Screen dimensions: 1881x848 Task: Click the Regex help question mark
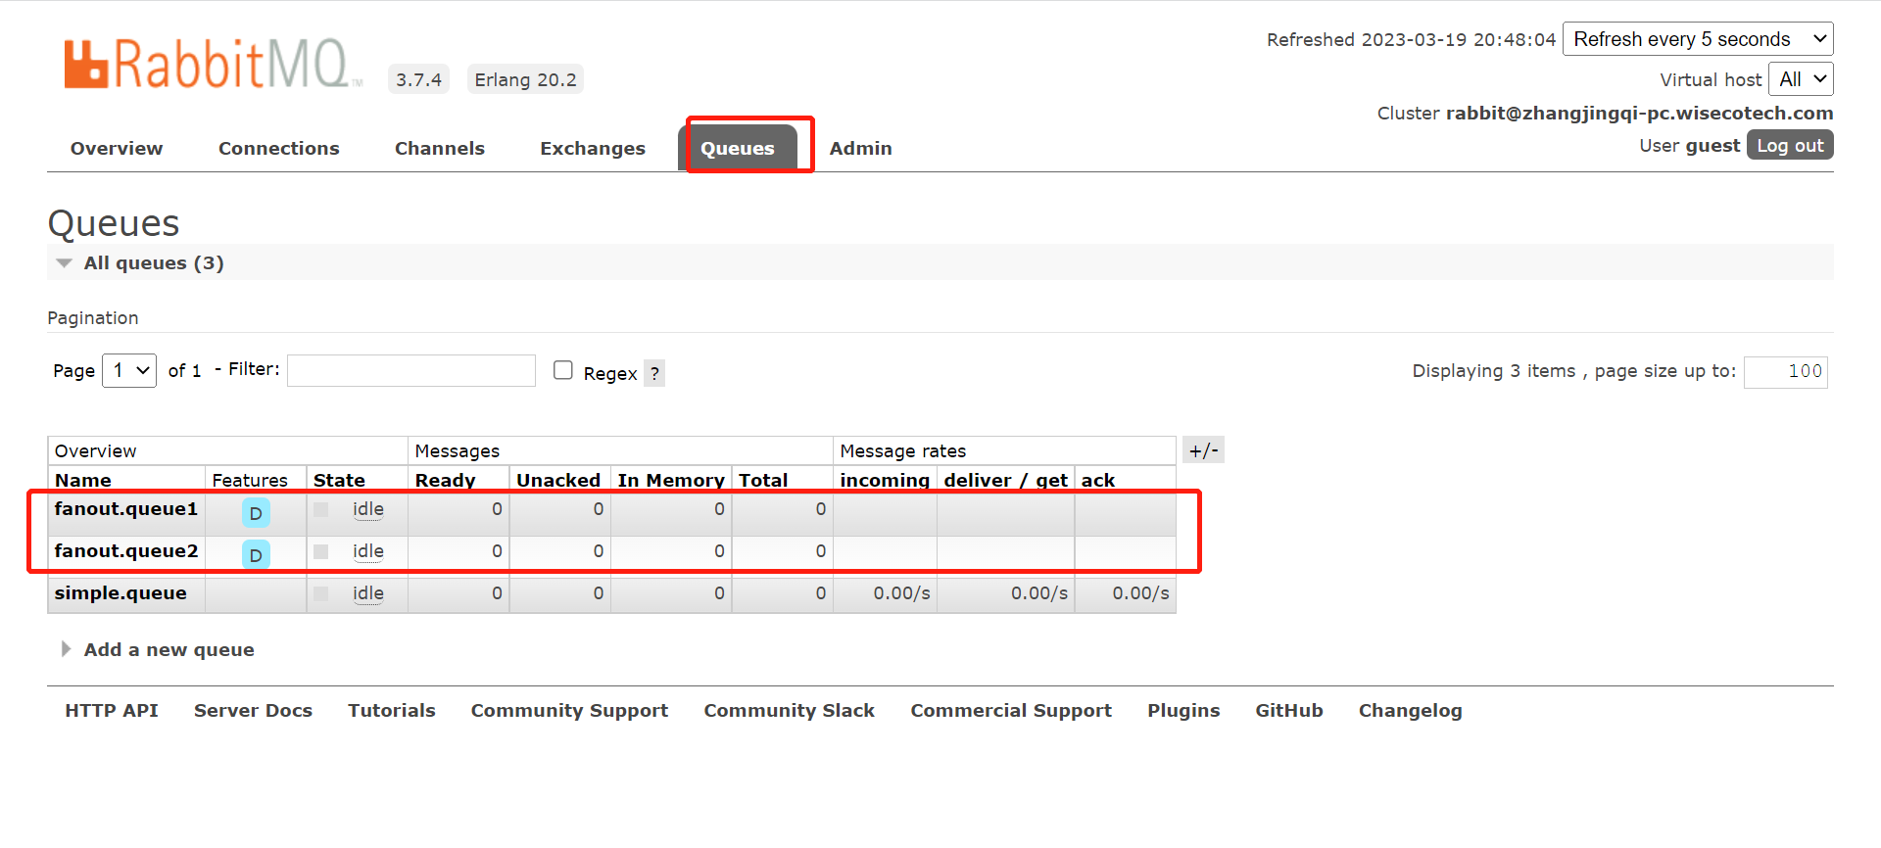point(654,373)
